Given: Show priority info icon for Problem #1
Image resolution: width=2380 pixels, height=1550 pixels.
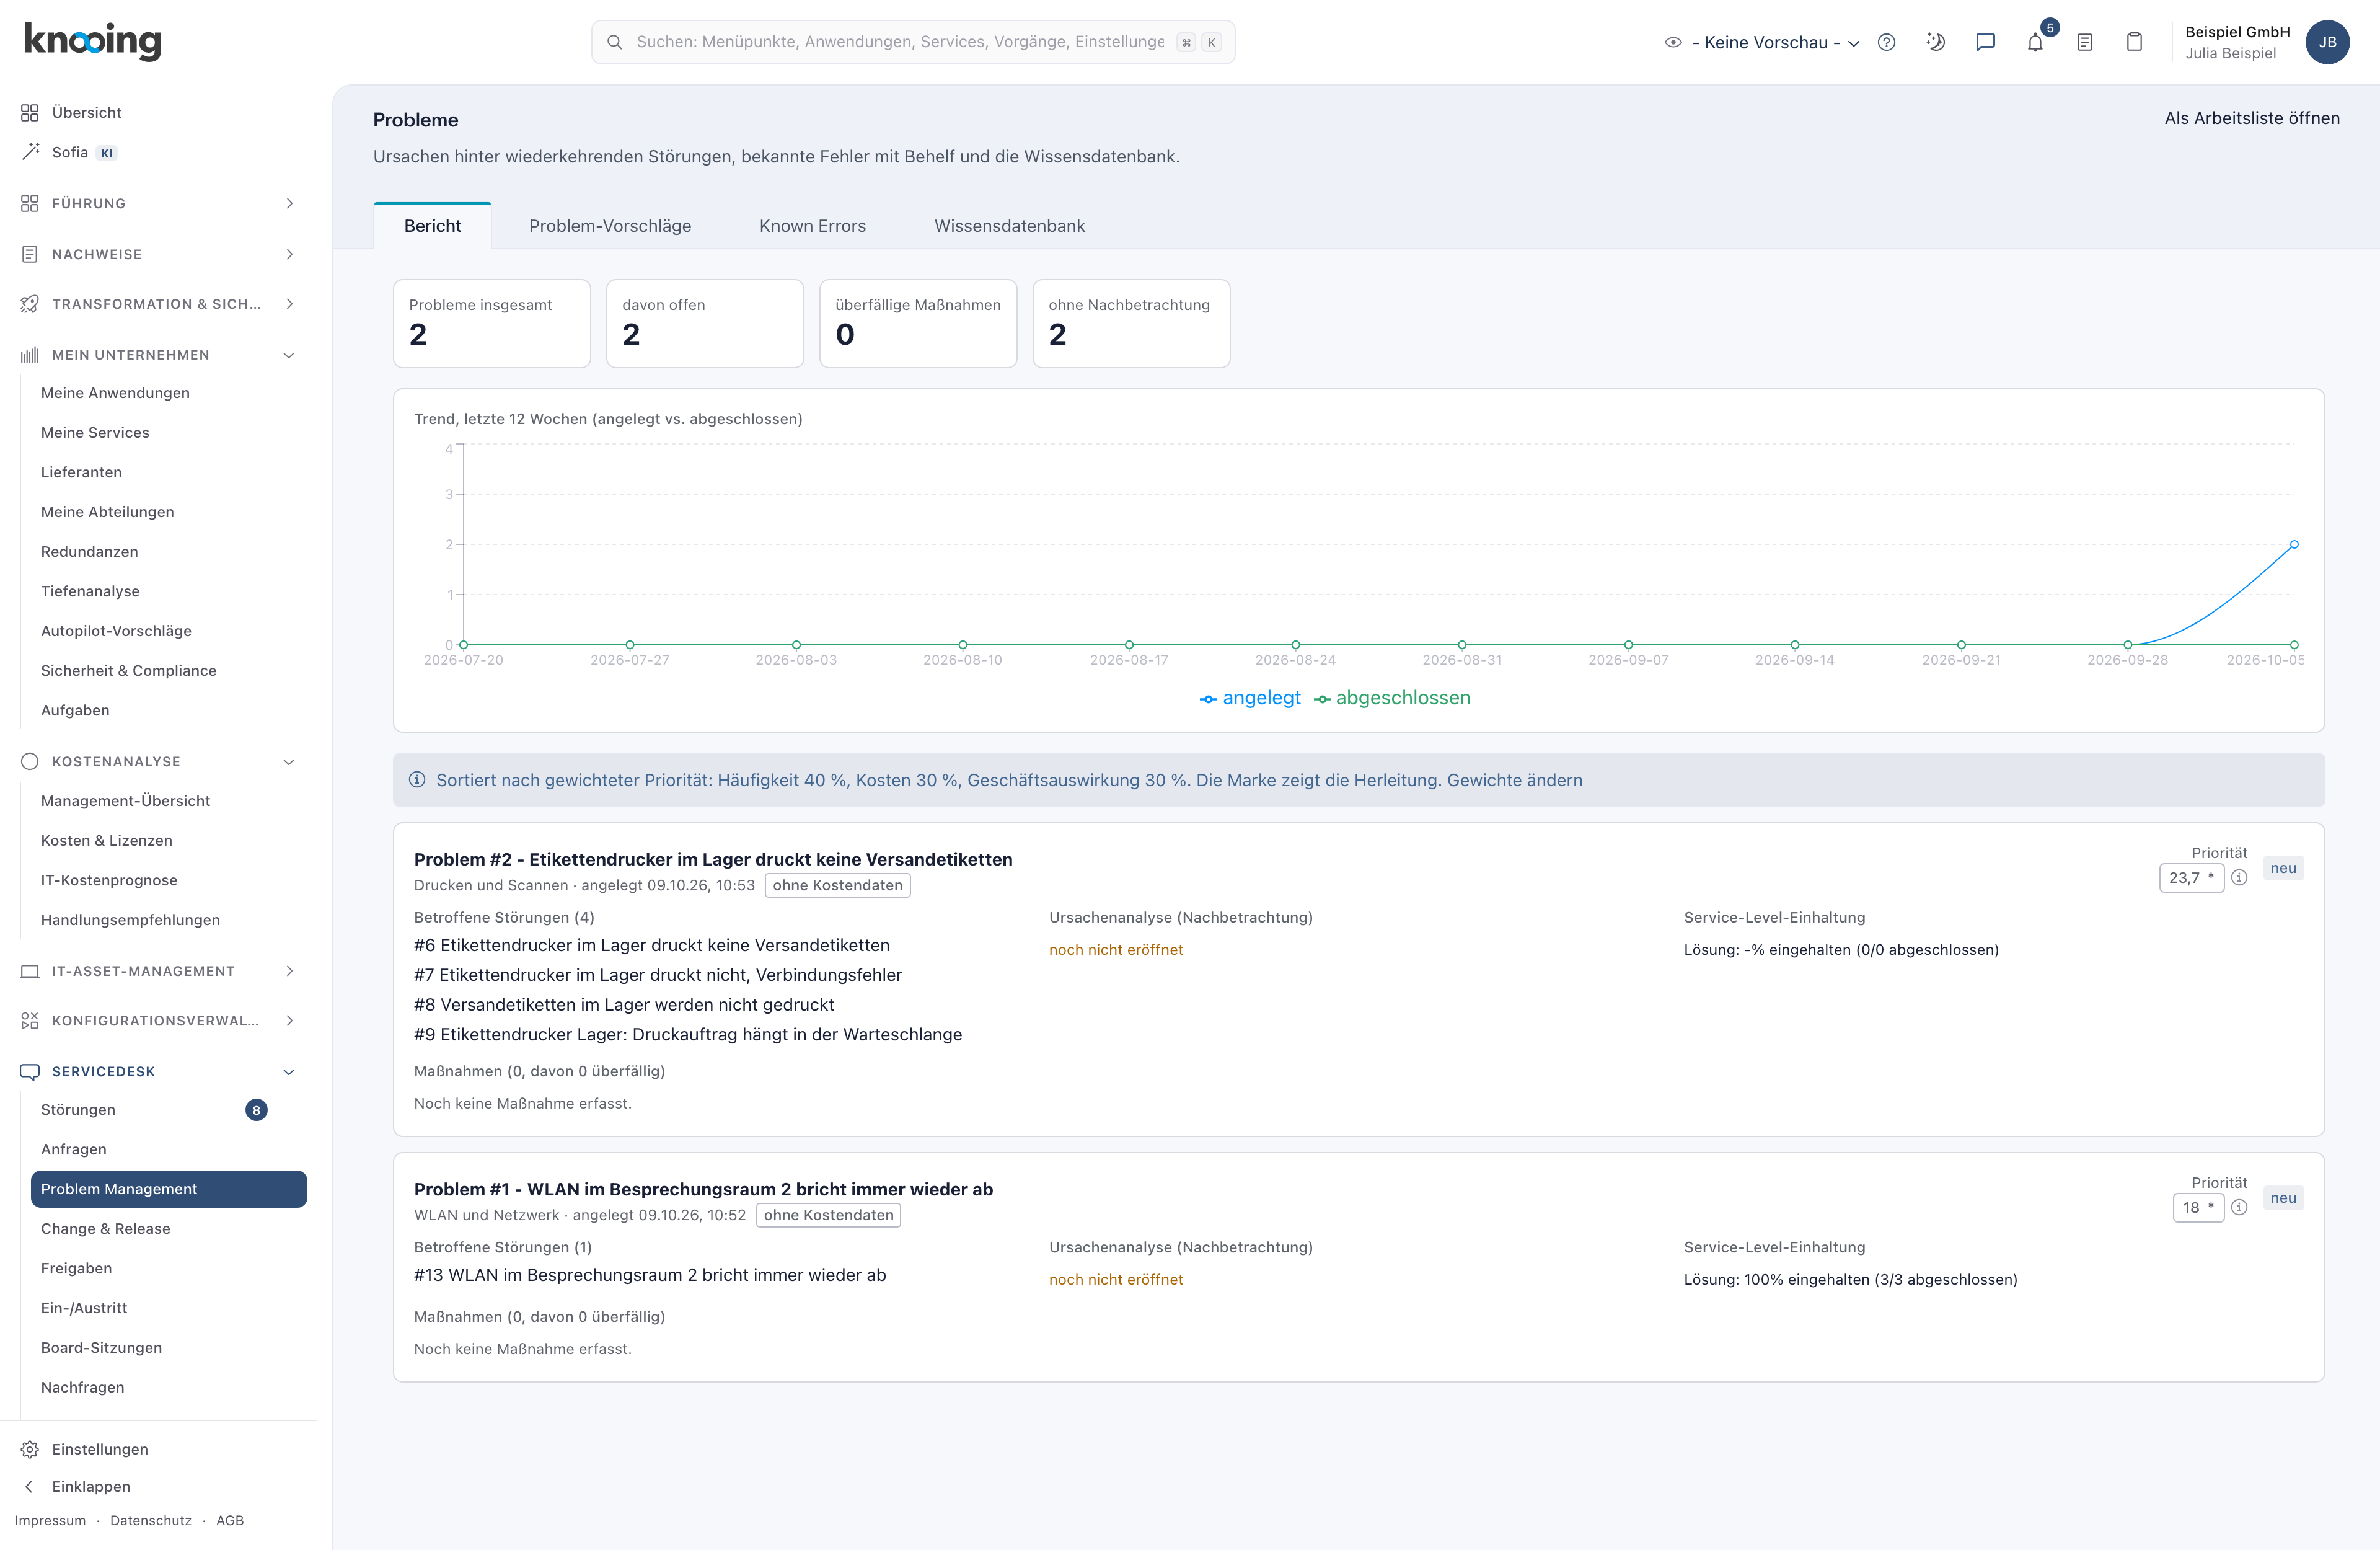Looking at the screenshot, I should click(x=2239, y=1208).
